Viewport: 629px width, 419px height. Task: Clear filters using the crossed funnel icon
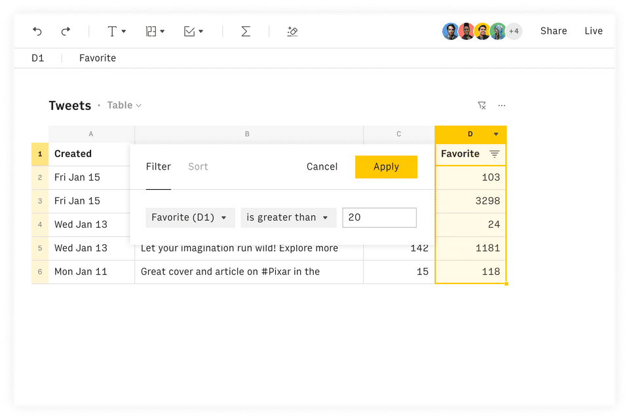tap(482, 105)
